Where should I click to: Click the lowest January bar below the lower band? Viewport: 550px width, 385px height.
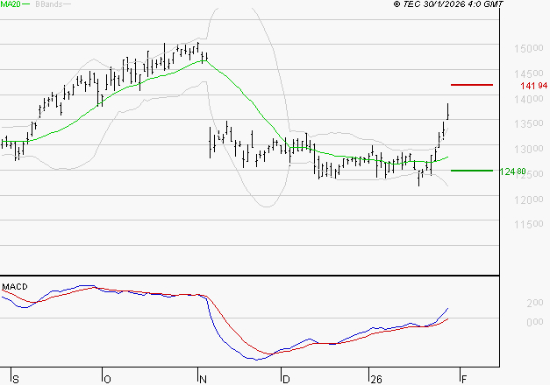coord(418,178)
